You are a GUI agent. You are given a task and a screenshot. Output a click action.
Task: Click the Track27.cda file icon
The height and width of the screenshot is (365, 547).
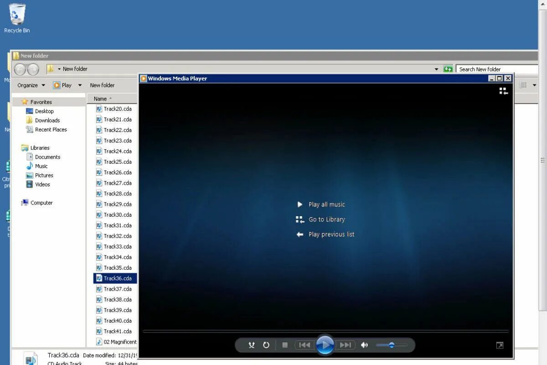pyautogui.click(x=99, y=182)
